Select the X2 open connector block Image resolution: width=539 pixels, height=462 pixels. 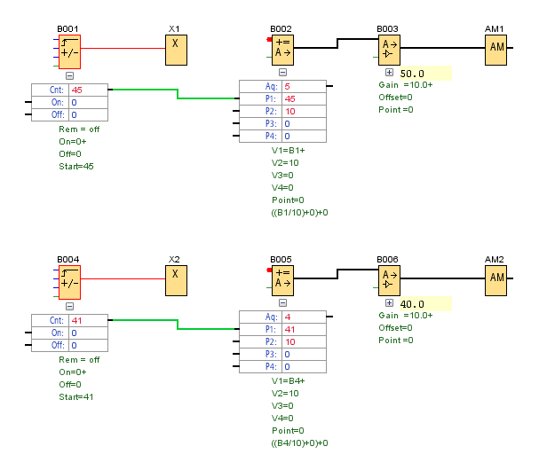coord(176,280)
